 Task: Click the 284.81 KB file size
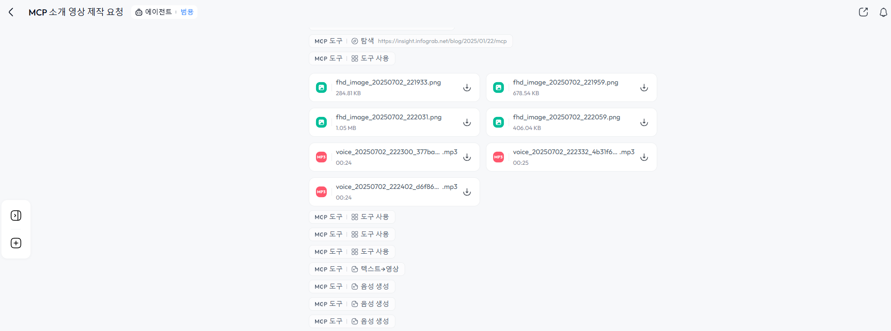(348, 93)
